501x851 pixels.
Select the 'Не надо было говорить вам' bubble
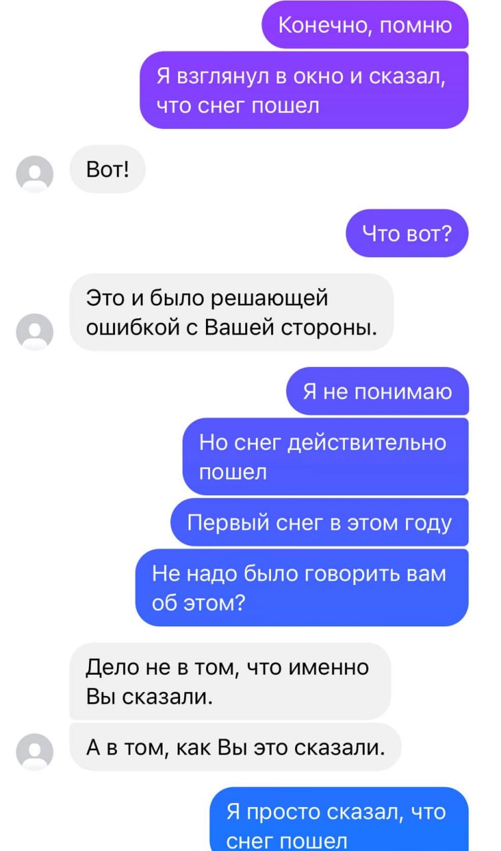tap(302, 588)
